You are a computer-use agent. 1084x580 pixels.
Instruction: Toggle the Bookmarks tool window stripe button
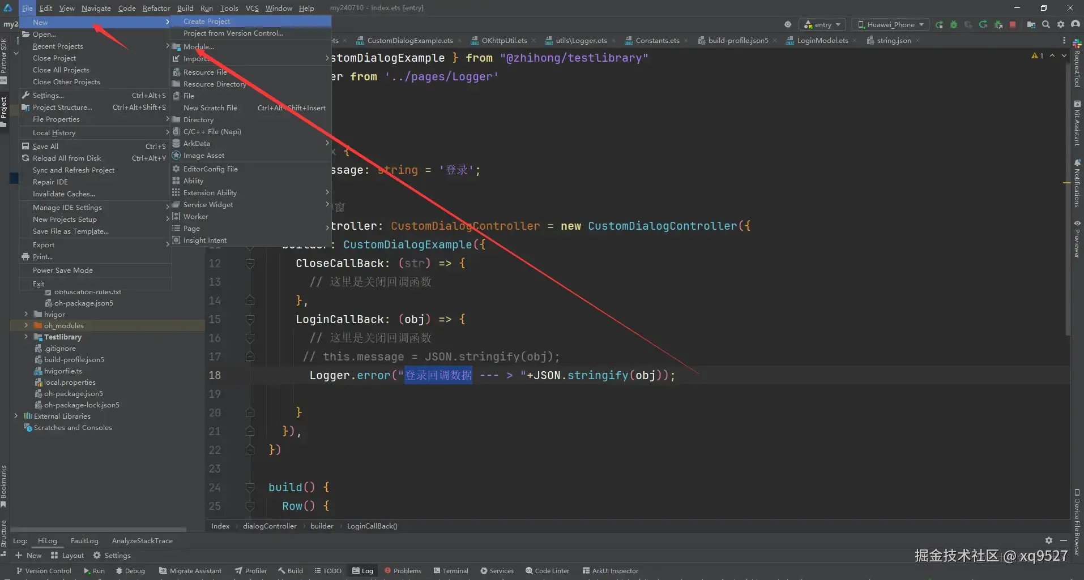coord(4,486)
